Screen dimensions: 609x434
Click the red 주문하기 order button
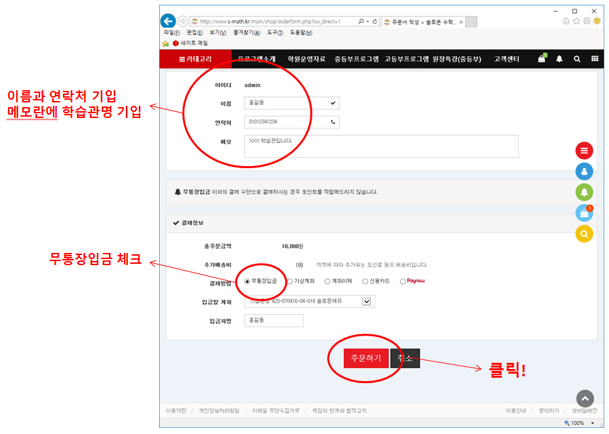(x=366, y=358)
